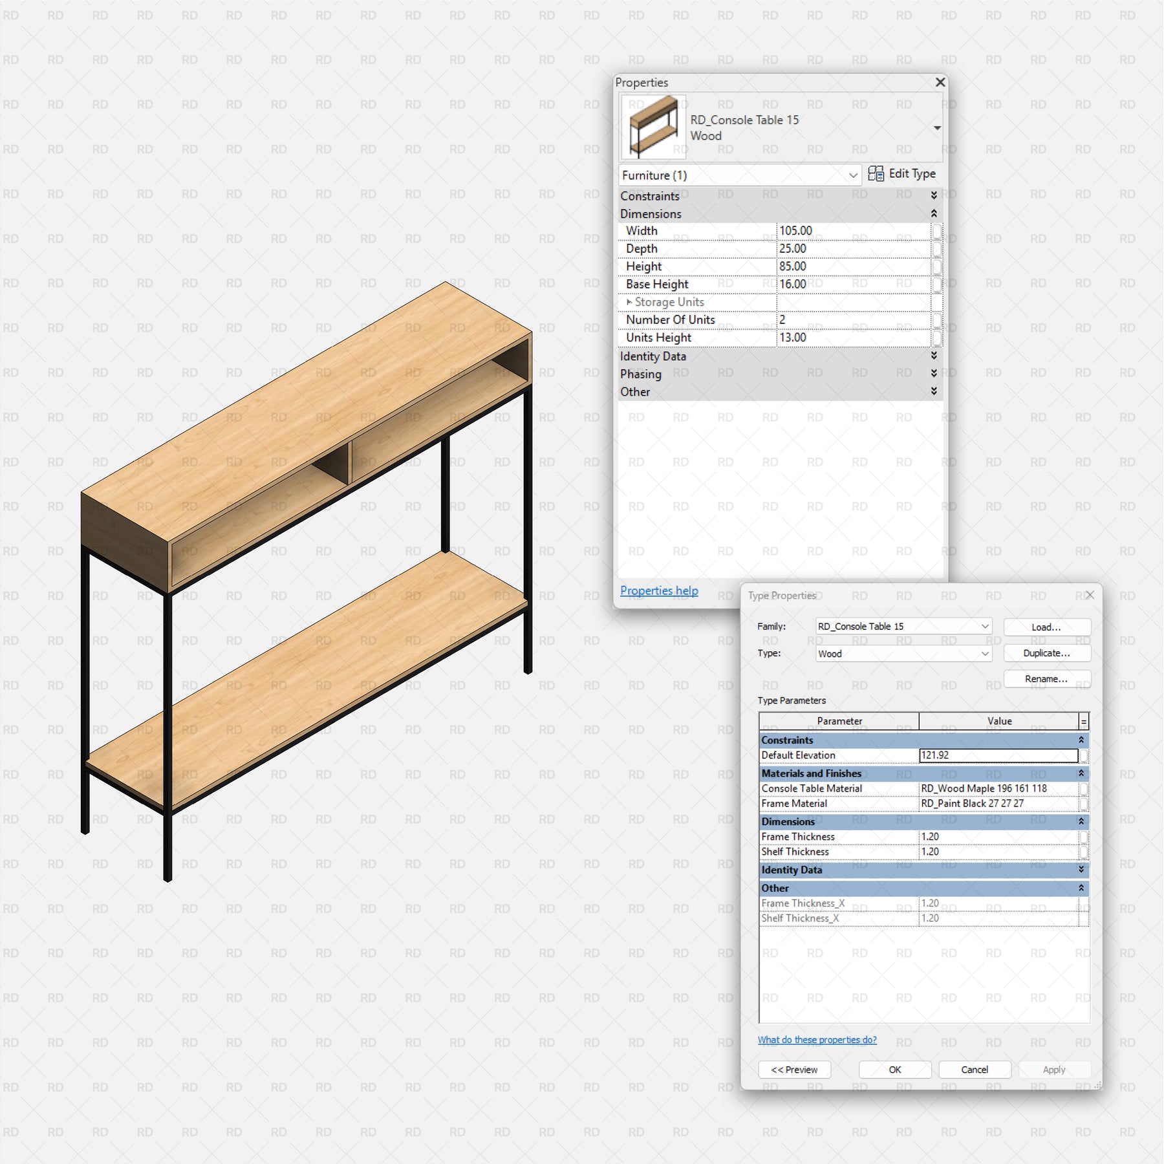Click the Preview button
Viewport: 1164px width, 1164px height.
point(794,1070)
